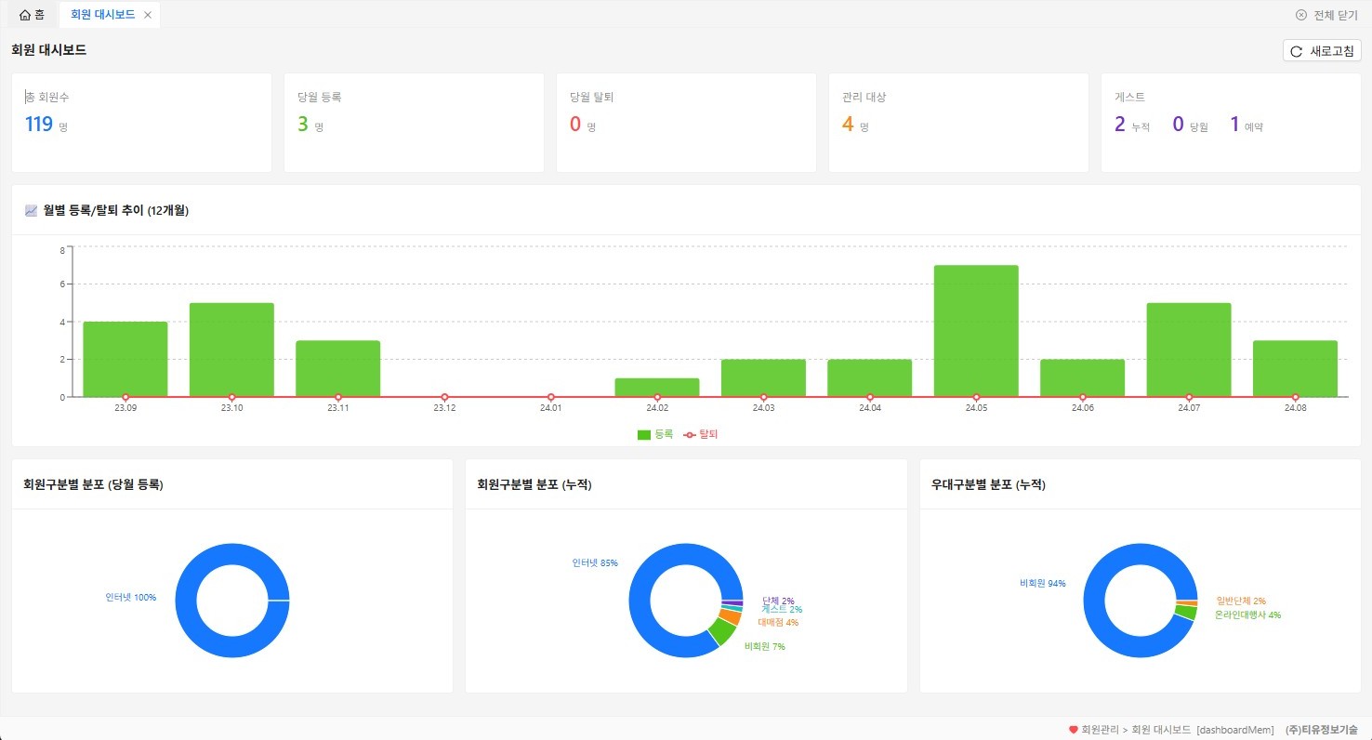1372x740 pixels.
Task: Toggle the green 등록 legend item
Action: 655,434
